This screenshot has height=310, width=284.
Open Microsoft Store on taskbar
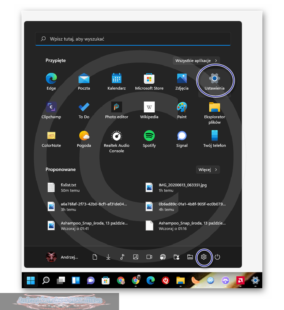[106, 280]
